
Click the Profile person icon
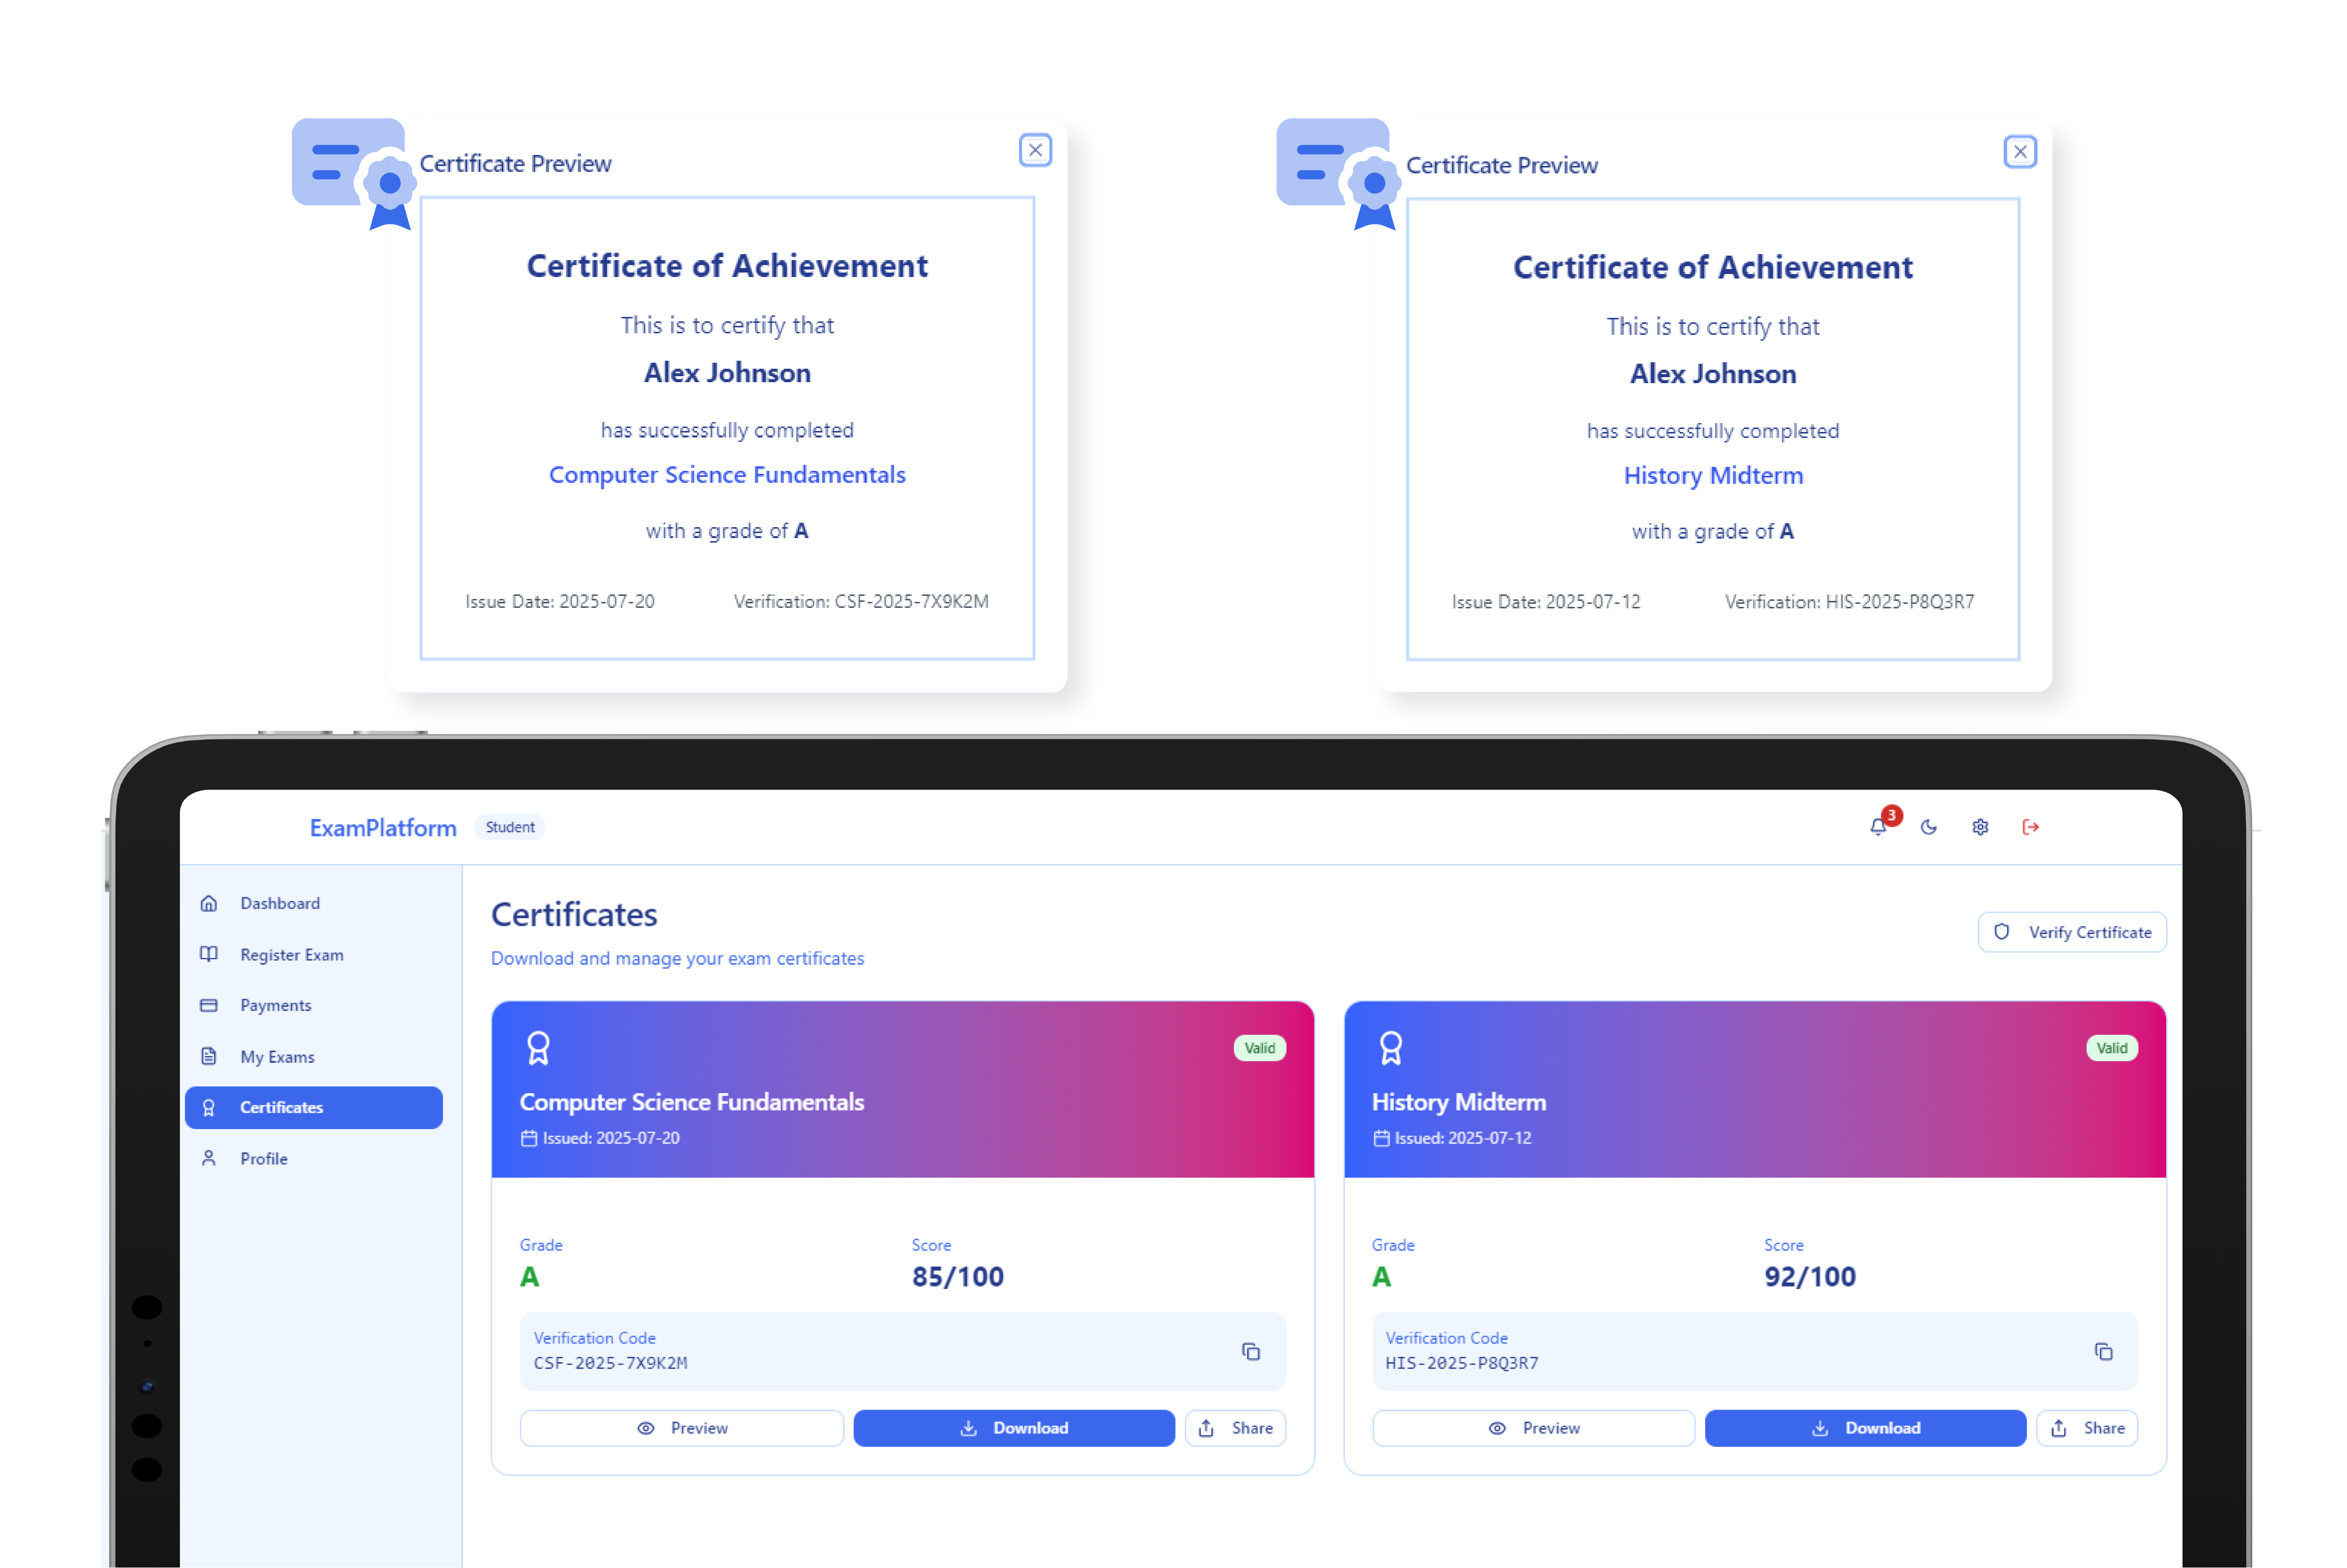click(209, 1158)
